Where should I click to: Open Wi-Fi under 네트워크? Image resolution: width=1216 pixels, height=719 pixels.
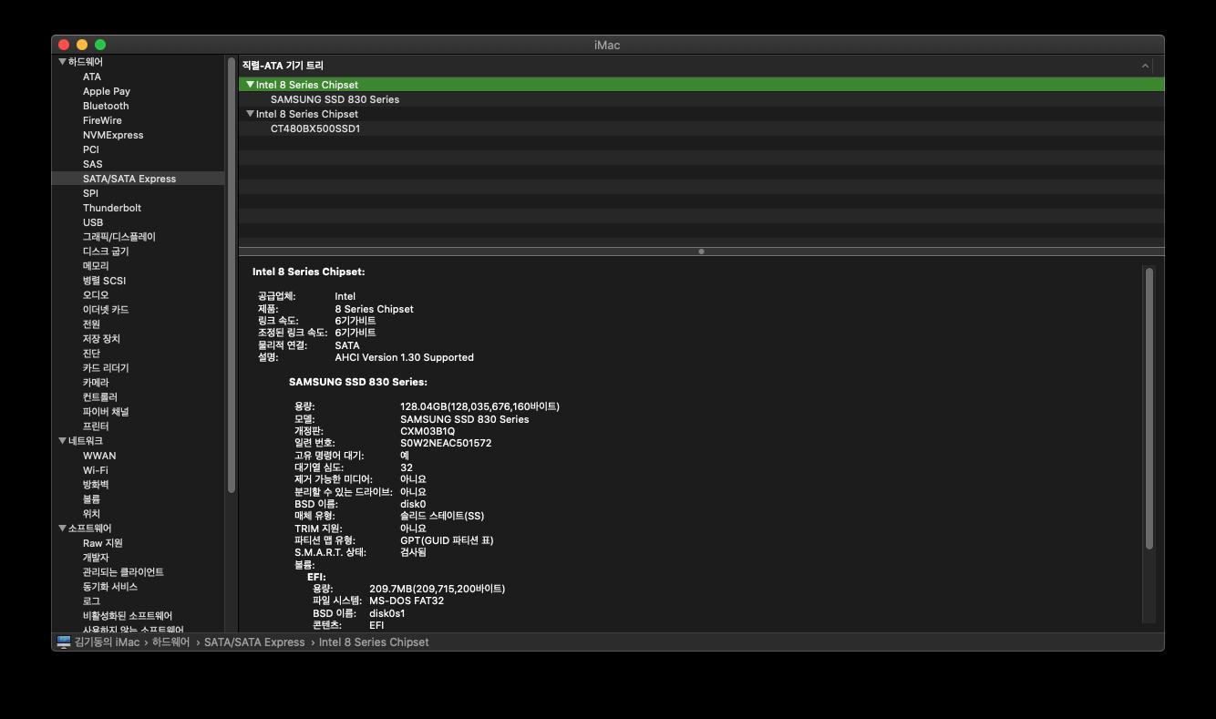point(96,470)
